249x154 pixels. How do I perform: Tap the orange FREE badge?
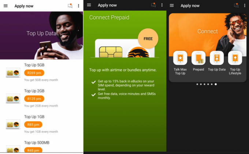[148, 38]
